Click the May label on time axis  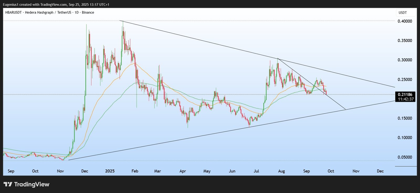click(207, 171)
